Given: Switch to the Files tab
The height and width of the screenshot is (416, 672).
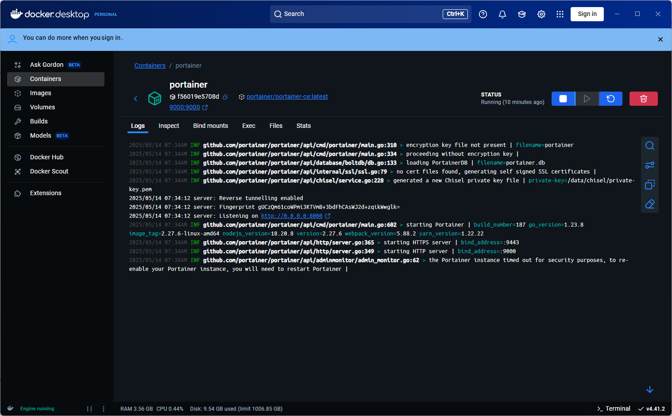Looking at the screenshot, I should (x=276, y=126).
